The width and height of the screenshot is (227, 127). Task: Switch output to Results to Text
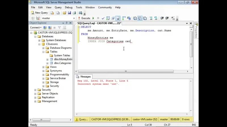pyautogui.click(x=135, y=18)
